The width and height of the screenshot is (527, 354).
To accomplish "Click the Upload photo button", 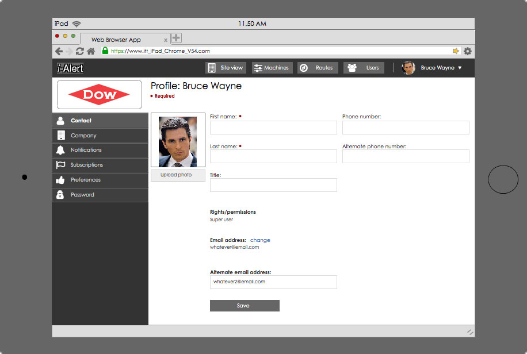I will [x=177, y=175].
